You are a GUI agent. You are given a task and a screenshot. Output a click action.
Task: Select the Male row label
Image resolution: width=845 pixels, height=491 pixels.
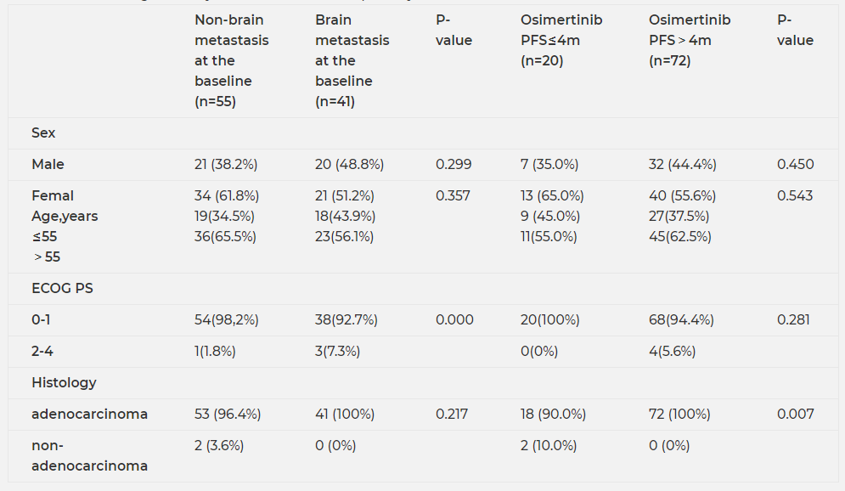[48, 164]
